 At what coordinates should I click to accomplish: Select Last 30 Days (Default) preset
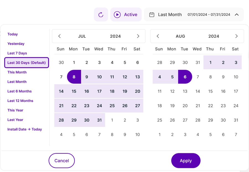click(x=27, y=63)
